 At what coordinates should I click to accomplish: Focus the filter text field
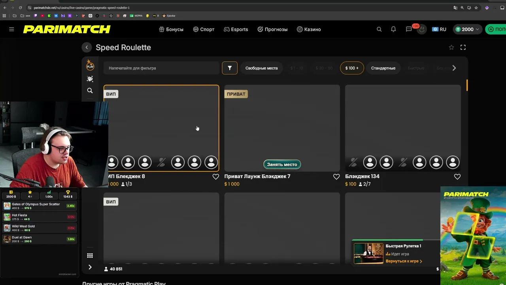coord(161,68)
